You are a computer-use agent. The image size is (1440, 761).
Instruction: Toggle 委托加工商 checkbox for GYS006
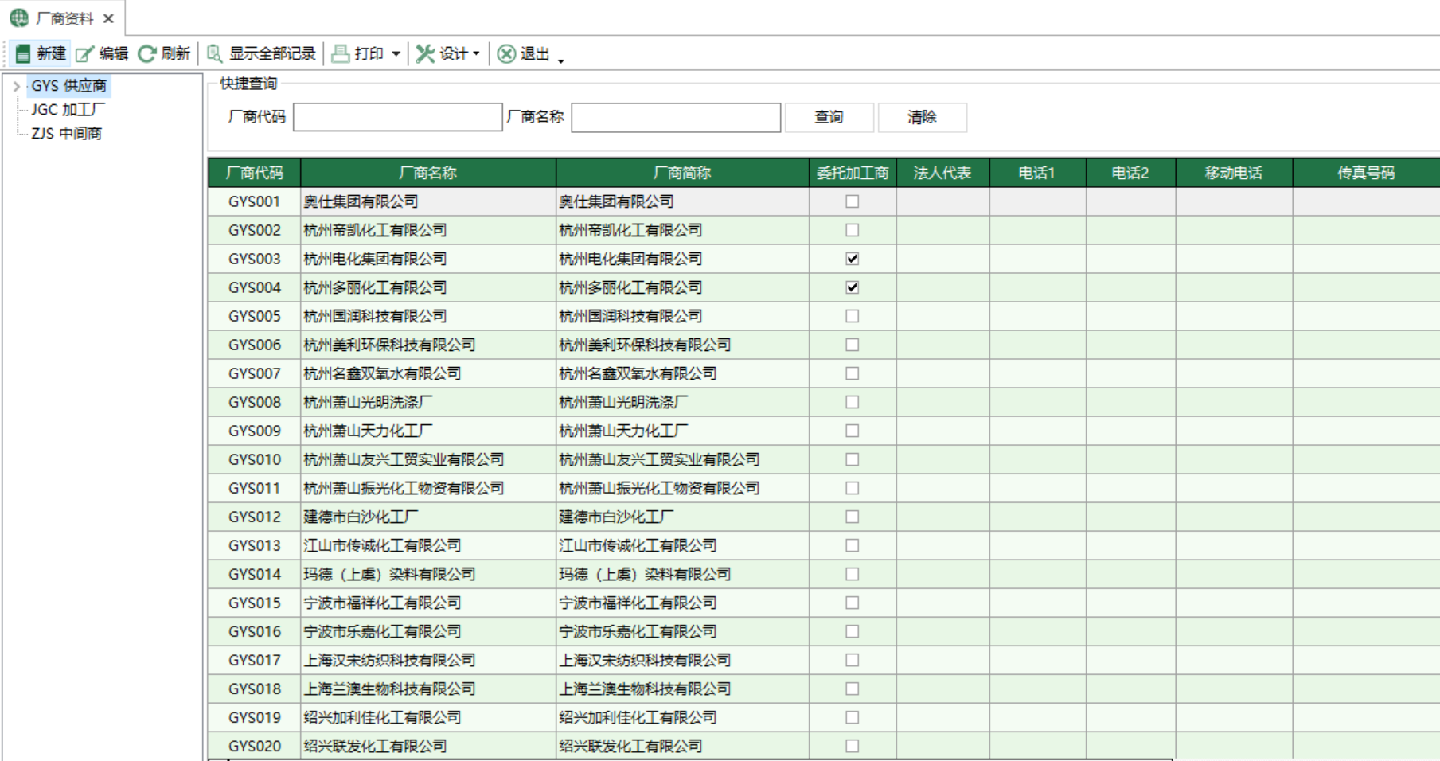click(x=853, y=345)
